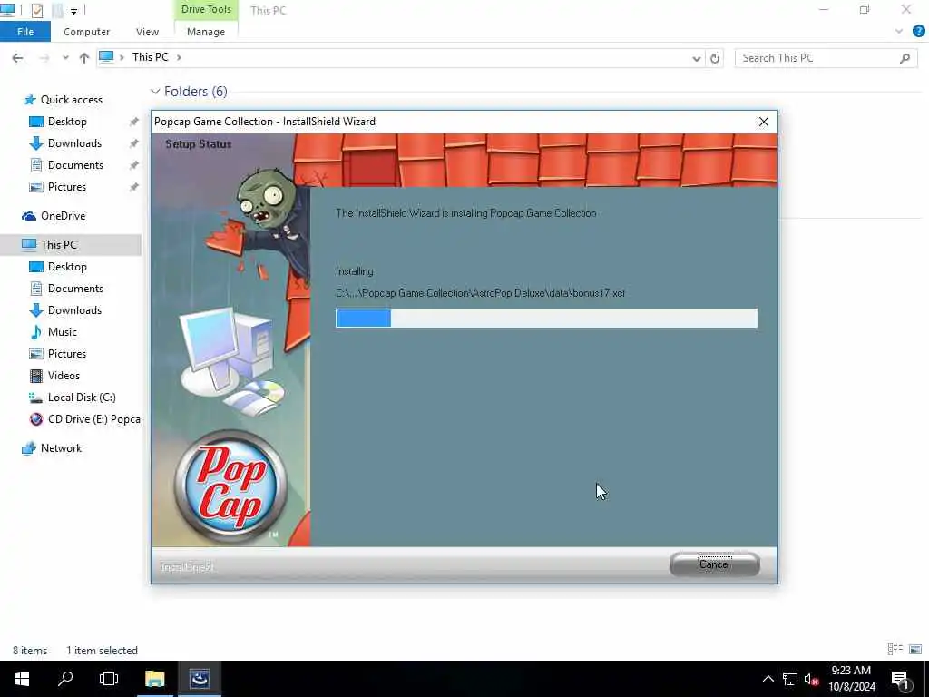Open Downloads under This PC
This screenshot has width=929, height=697.
tap(74, 310)
